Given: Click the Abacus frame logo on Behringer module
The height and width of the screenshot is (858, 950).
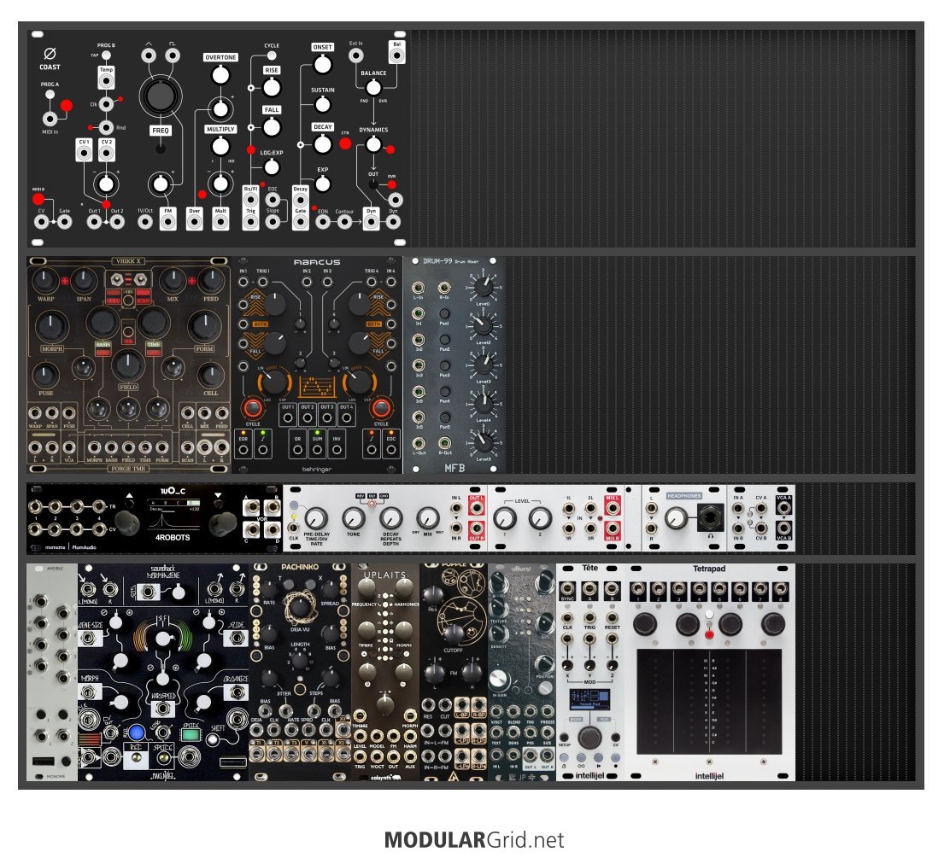Looking at the screenshot, I should [x=317, y=388].
